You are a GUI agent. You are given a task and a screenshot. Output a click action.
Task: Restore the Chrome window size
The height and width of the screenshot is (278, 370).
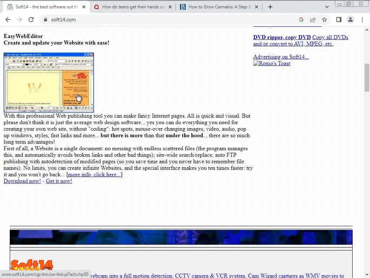click(x=349, y=4)
